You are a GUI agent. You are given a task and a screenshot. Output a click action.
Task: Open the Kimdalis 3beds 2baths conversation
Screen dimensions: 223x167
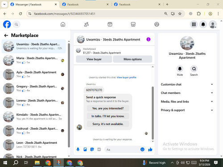point(33,117)
